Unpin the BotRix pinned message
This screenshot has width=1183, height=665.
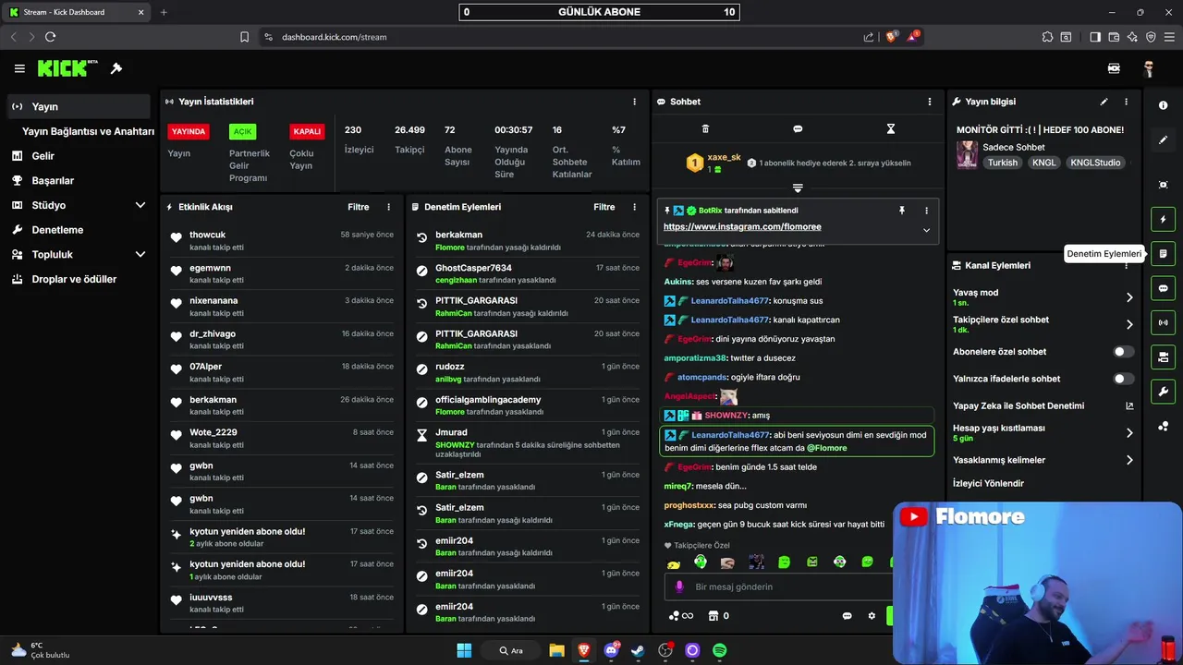tap(902, 211)
